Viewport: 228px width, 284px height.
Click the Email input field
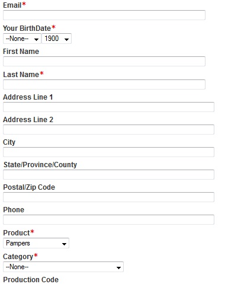[104, 15]
